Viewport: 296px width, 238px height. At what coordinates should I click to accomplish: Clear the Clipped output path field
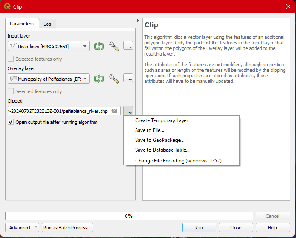click(x=114, y=111)
